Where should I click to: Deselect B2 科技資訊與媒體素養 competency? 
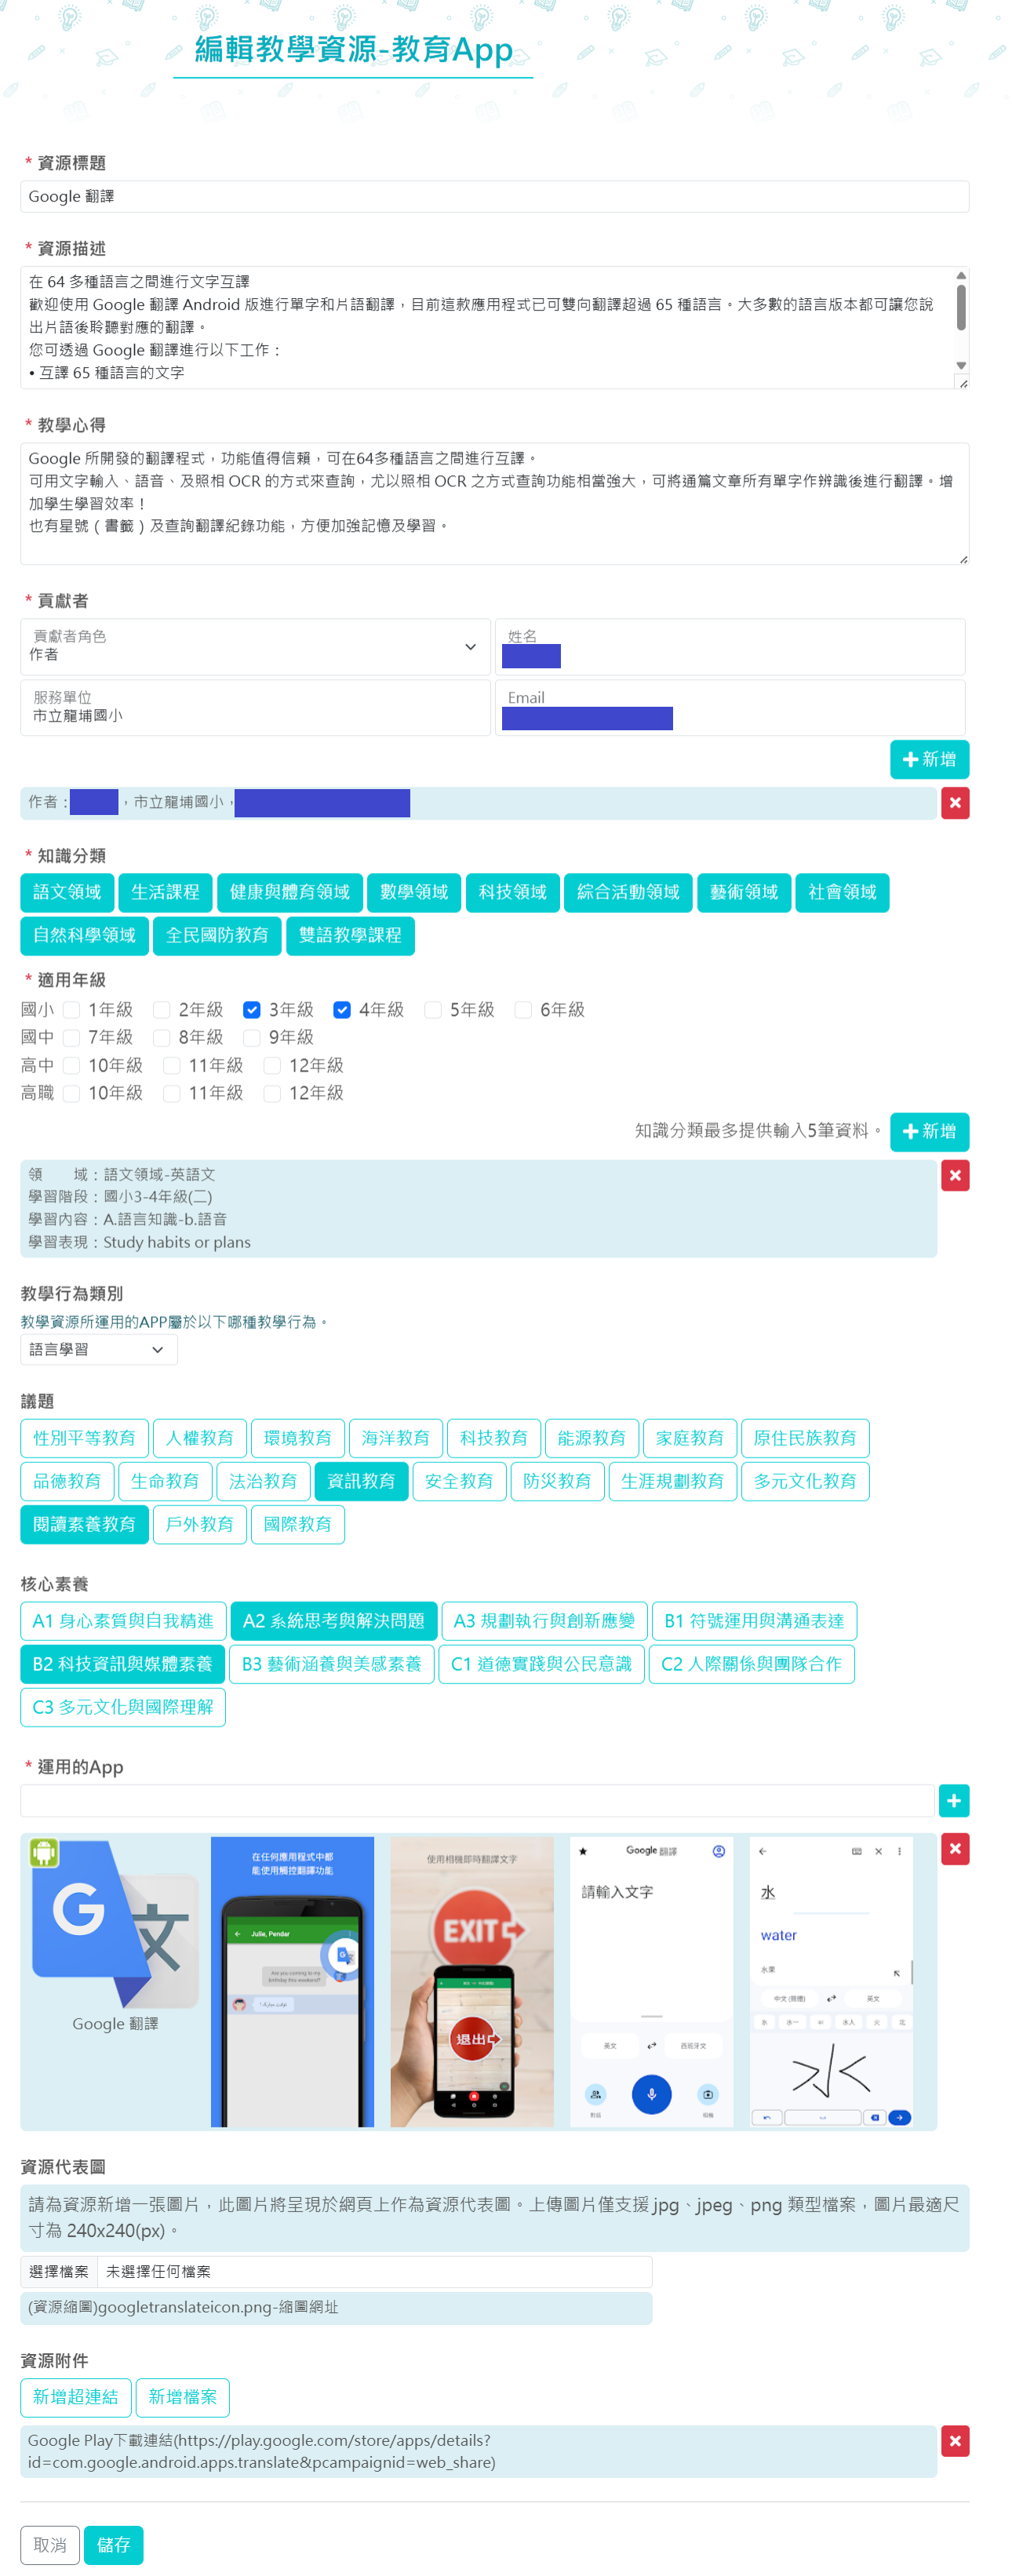coord(123,1664)
